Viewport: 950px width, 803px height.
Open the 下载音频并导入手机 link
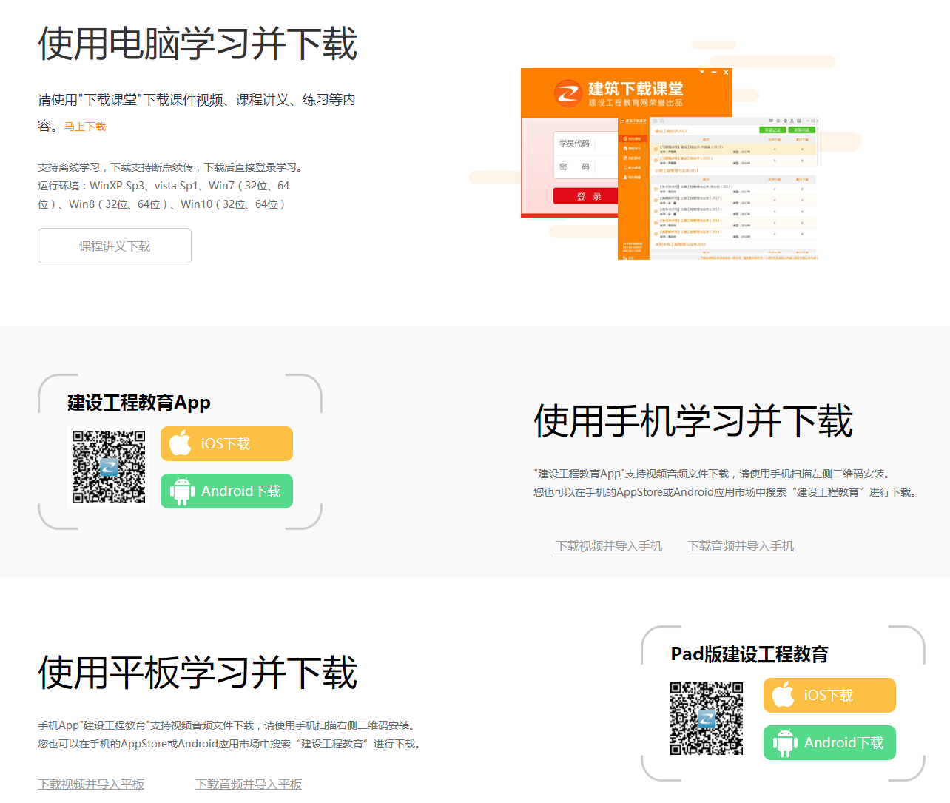point(740,545)
